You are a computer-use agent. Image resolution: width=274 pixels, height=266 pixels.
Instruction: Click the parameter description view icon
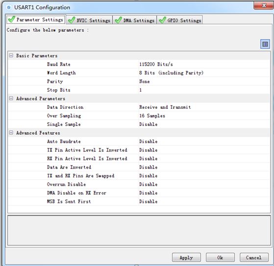[x=265, y=44]
